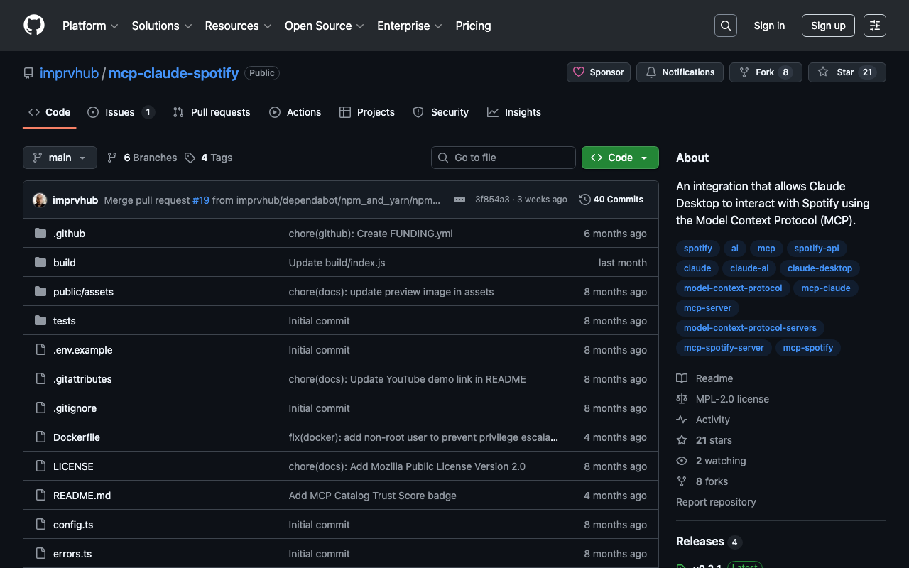909x568 pixels.
Task: Toggle Notifications for this repository
Action: tap(680, 72)
